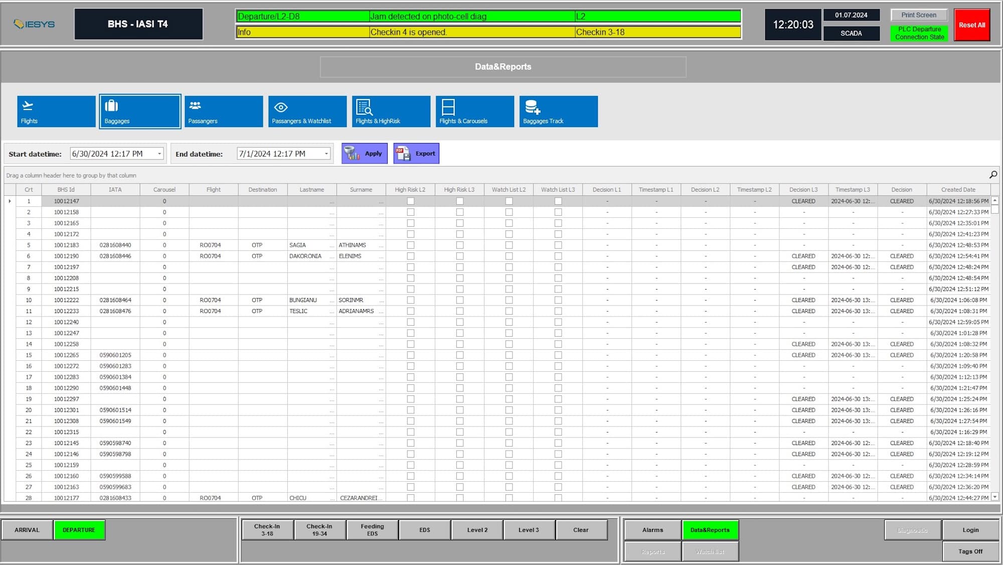Tick Watch List L2 checkbox for SAGIA row
The image size is (1003, 565).
click(x=509, y=245)
